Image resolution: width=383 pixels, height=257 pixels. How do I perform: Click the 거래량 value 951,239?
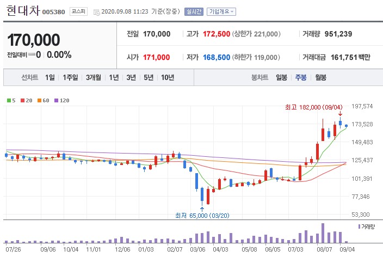coord(338,34)
